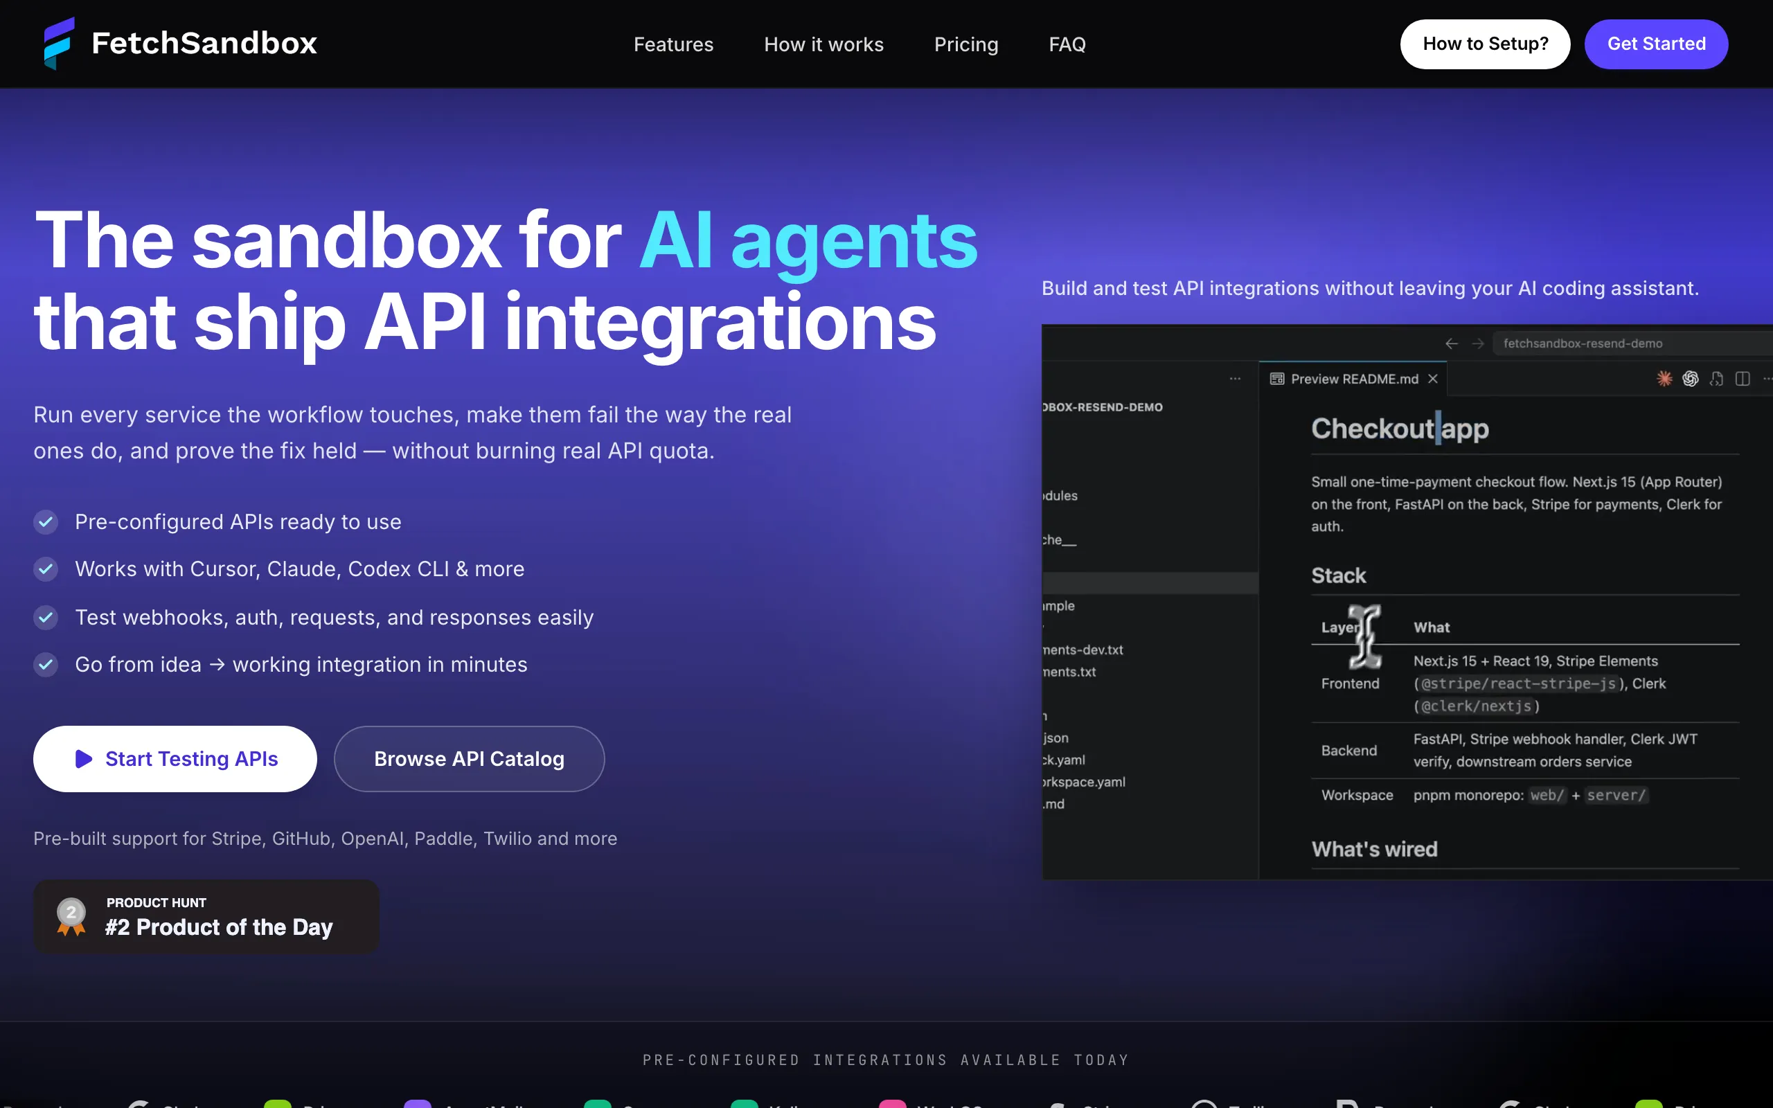Viewport: 1773px width, 1108px height.
Task: Open the Product Hunt #2 Product badge
Action: (x=206, y=917)
